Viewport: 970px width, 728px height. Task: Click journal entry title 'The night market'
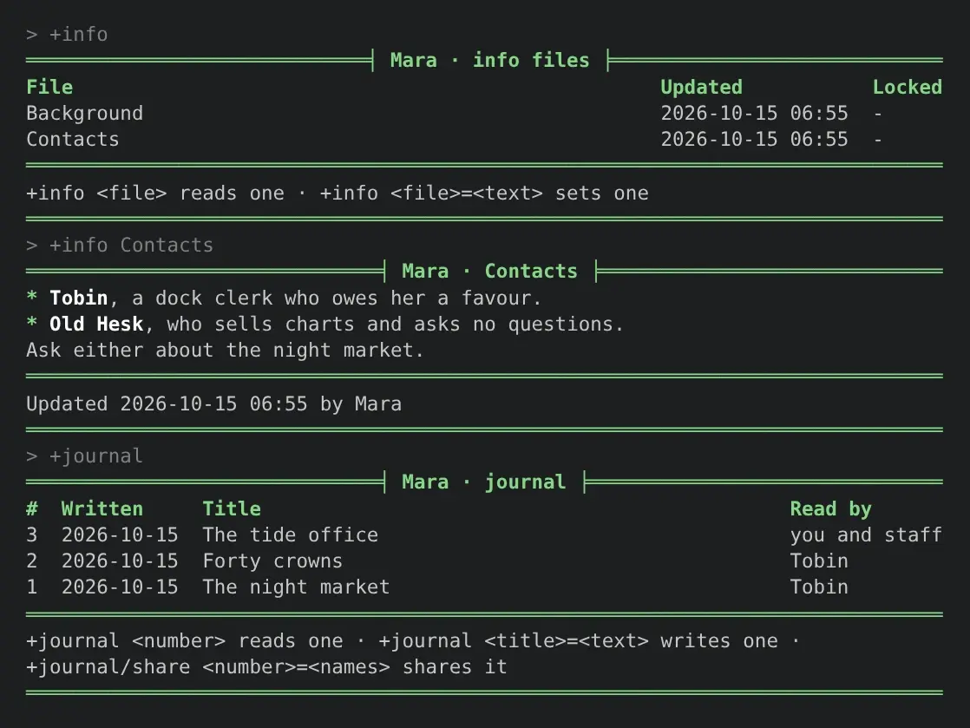pyautogui.click(x=297, y=587)
